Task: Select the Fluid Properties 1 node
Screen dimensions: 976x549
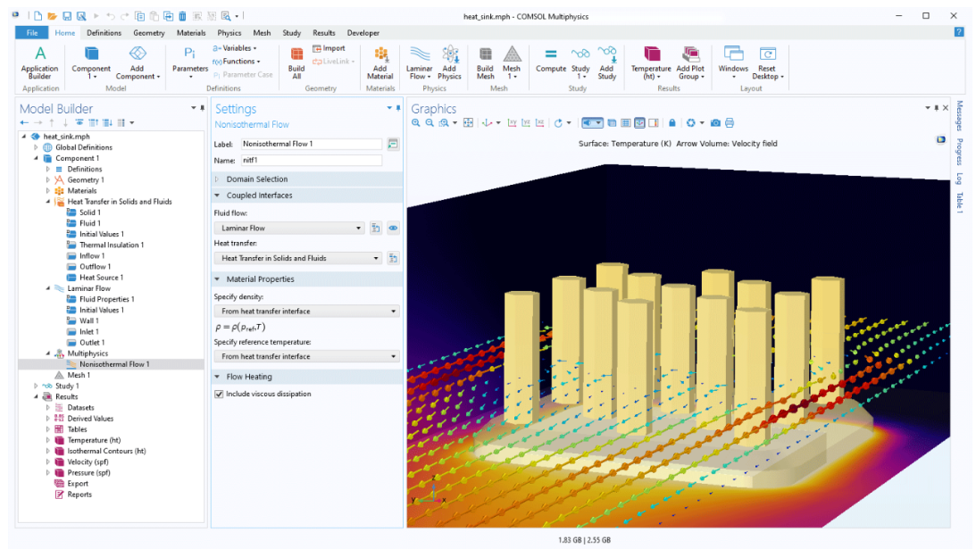Action: (106, 299)
